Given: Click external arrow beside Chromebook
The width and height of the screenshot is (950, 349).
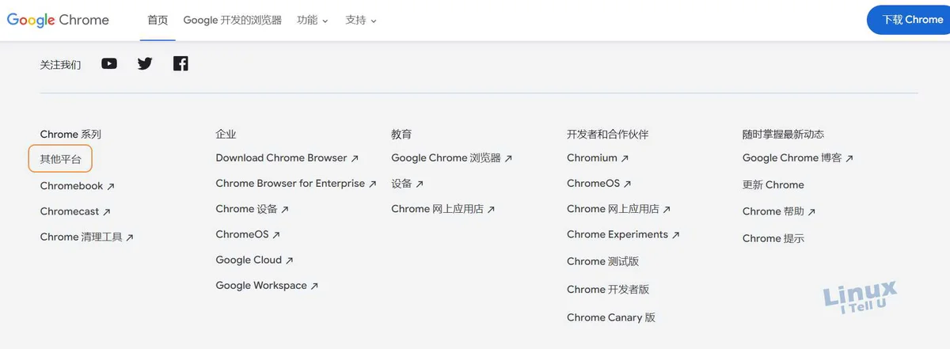Looking at the screenshot, I should click(x=111, y=187).
